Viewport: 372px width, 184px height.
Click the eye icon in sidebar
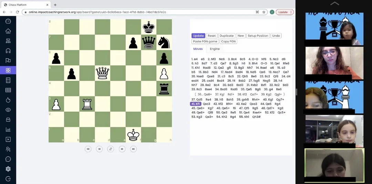pyautogui.click(x=8, y=110)
